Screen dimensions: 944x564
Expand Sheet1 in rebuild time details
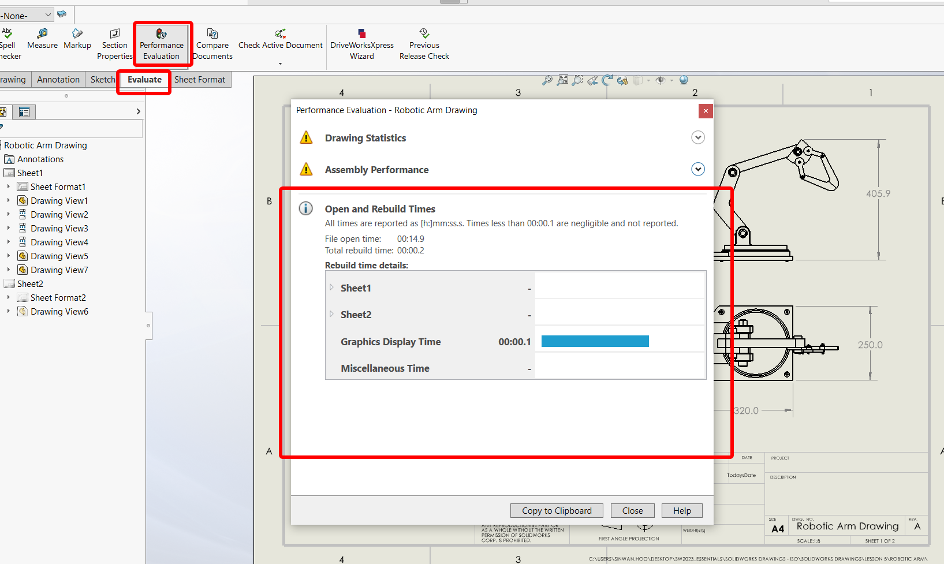pos(332,287)
